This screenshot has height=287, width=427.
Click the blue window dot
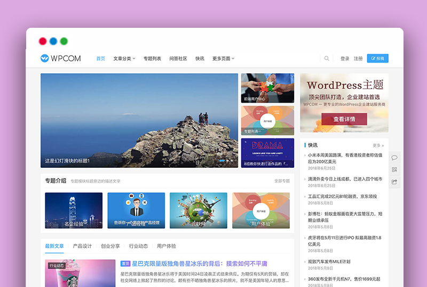pos(53,41)
